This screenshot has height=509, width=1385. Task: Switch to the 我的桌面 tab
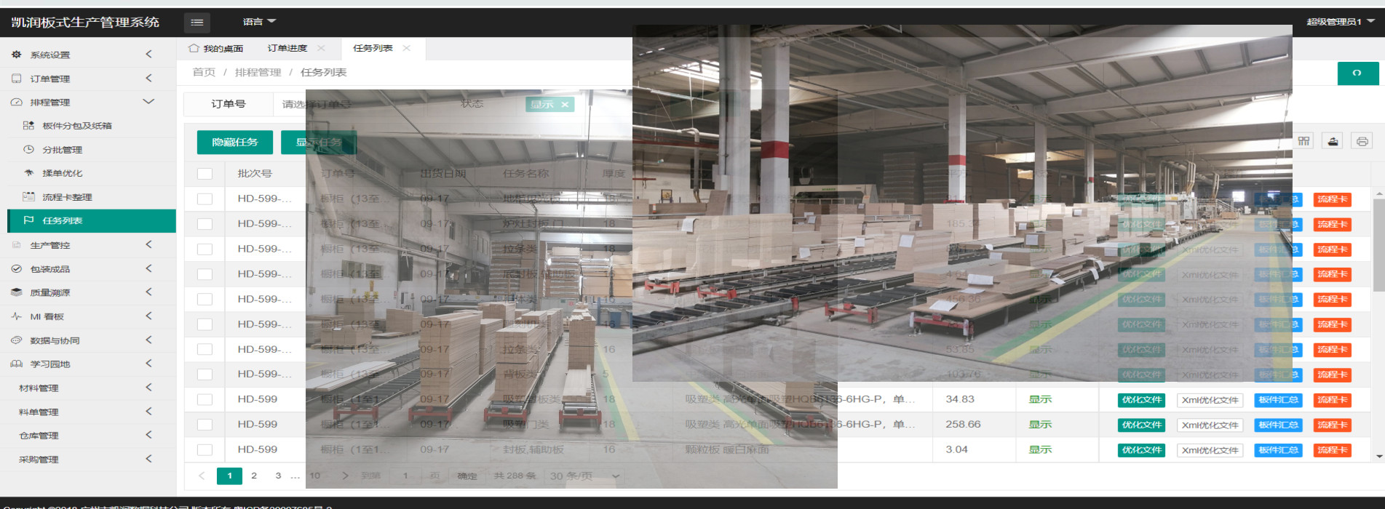pos(216,48)
